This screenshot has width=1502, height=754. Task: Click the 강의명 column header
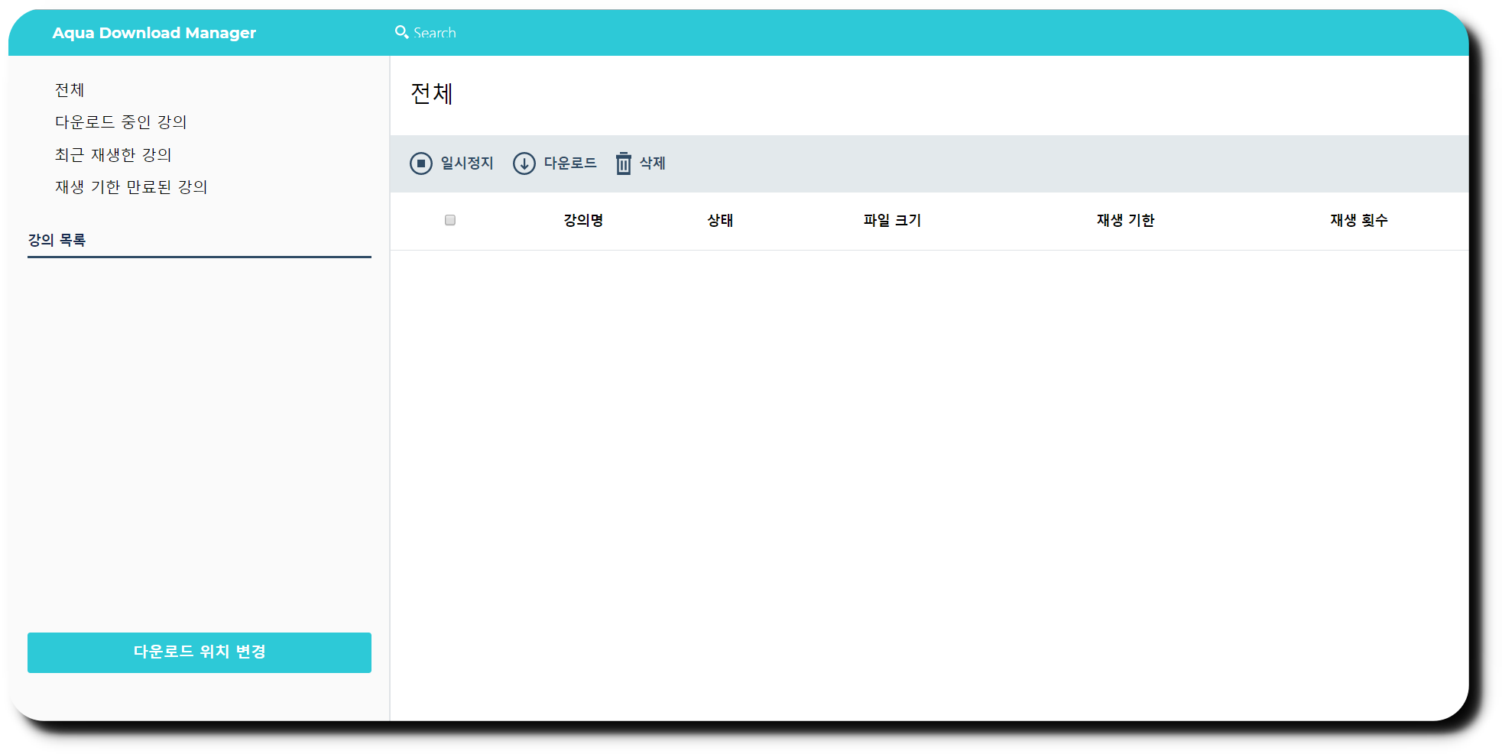pyautogui.click(x=583, y=220)
